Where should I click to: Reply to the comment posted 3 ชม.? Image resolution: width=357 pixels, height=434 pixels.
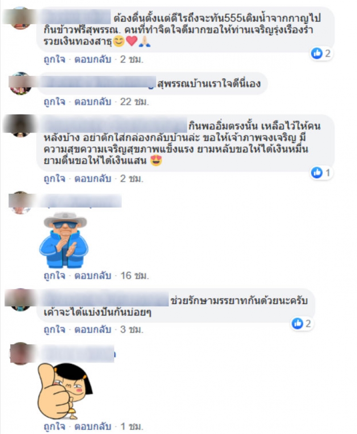click(93, 330)
